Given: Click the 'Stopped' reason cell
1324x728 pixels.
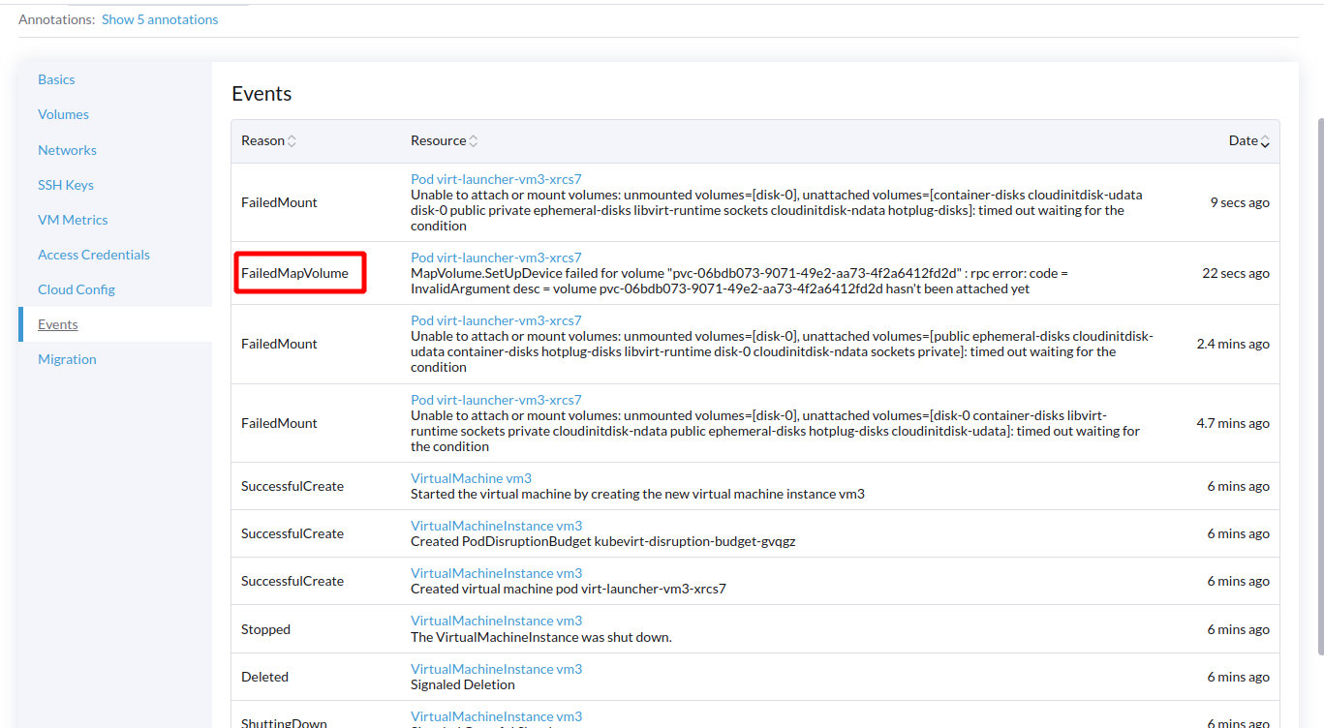Looking at the screenshot, I should [265, 629].
